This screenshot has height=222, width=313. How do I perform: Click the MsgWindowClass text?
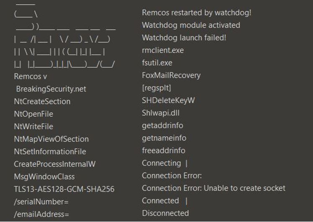pyautogui.click(x=44, y=177)
